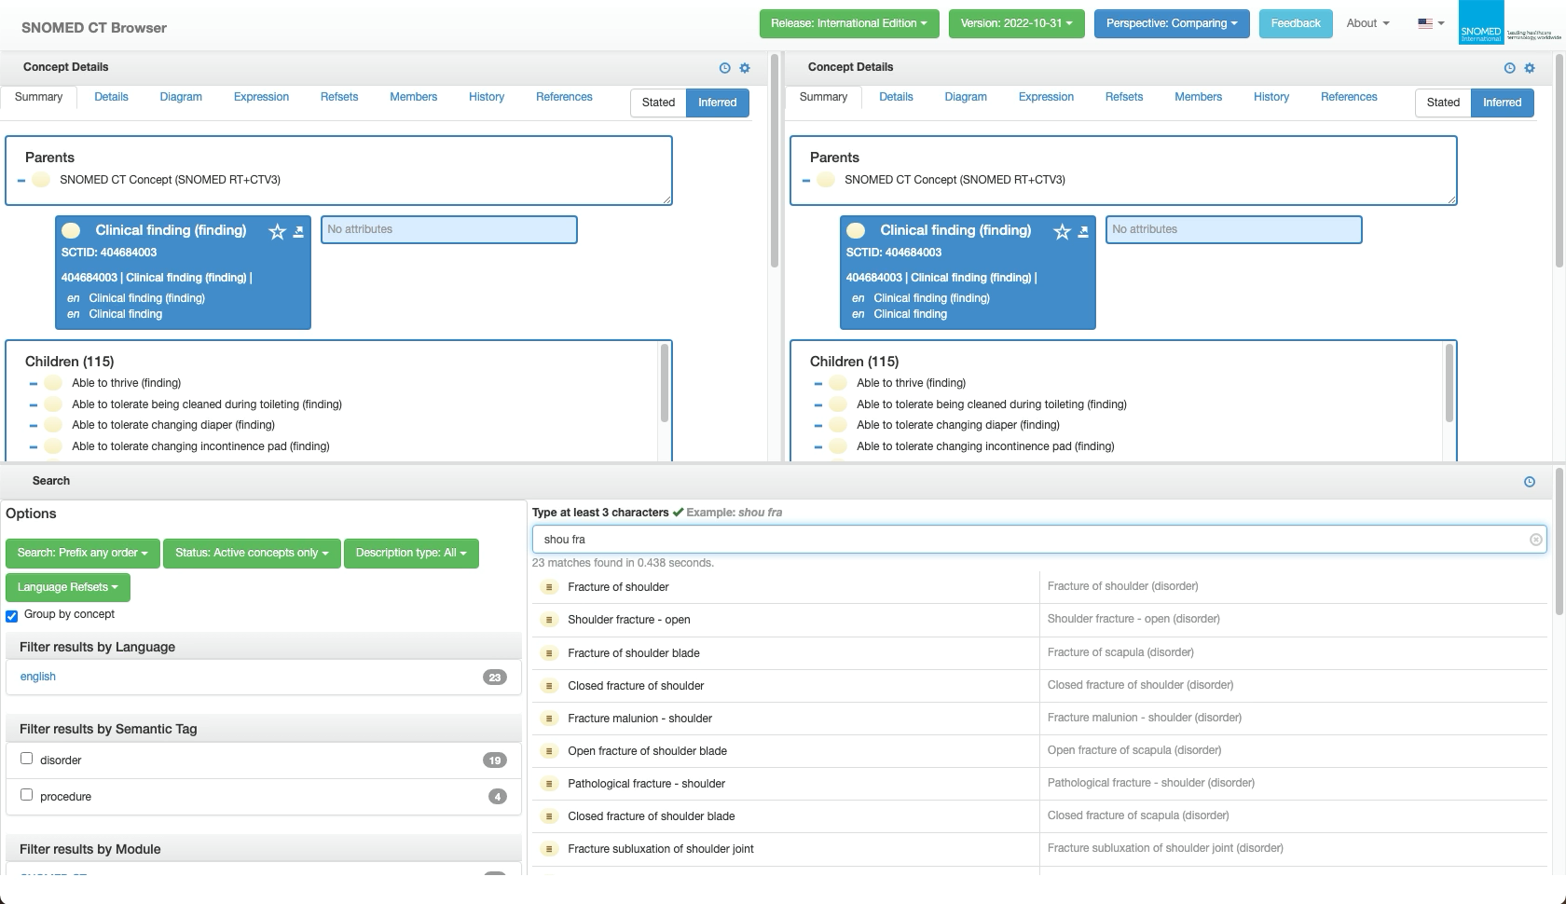Click the Feedback button
1566x904 pixels.
coord(1296,23)
